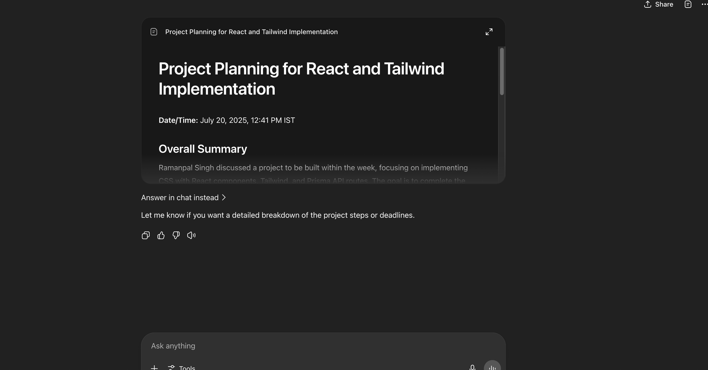The width and height of the screenshot is (708, 370).
Task: Click the large document title heading
Action: (301, 79)
